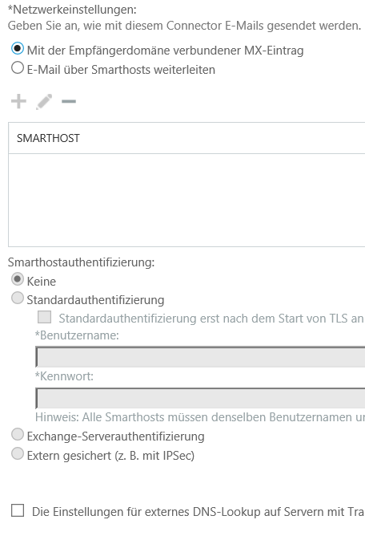This screenshot has width=365, height=536.
Task: Click into the Benutzername text field
Action: (200, 356)
